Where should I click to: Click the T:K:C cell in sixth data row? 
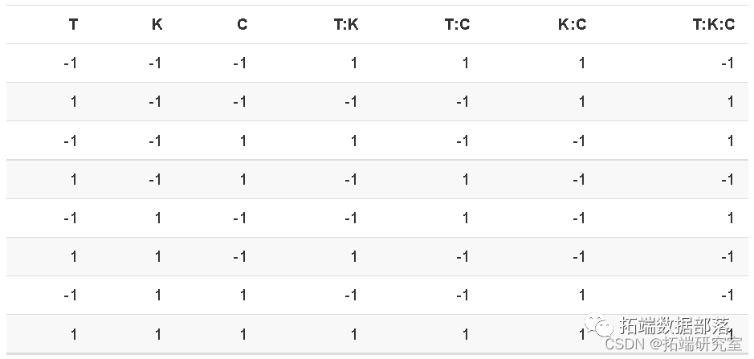pos(726,256)
